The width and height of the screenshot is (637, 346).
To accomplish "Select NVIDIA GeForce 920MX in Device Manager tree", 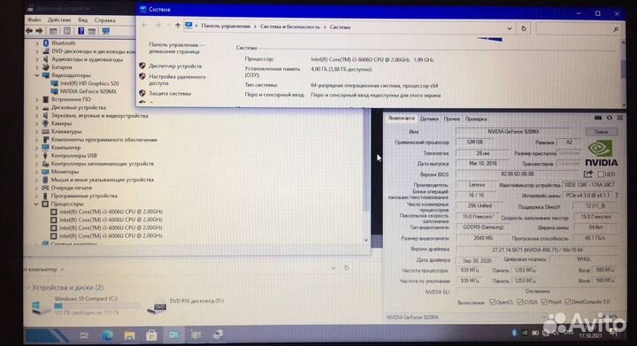I will pos(88,91).
